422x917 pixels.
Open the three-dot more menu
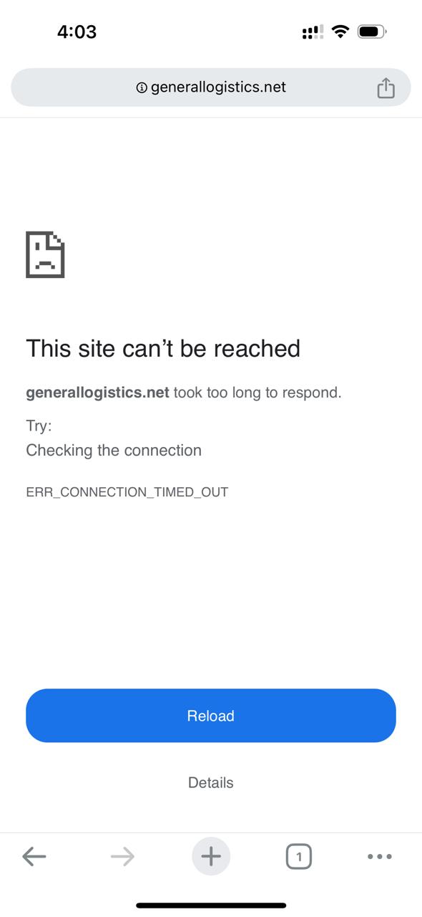(379, 856)
